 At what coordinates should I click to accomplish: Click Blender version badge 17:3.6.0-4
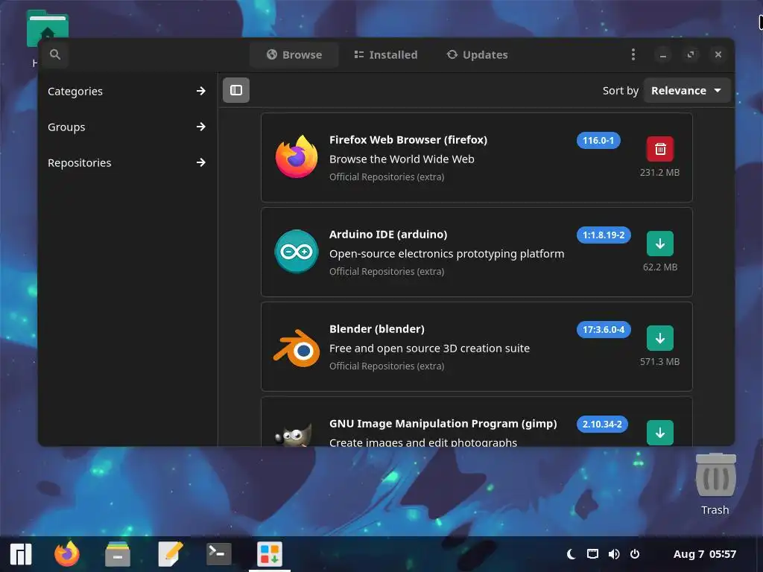(604, 330)
